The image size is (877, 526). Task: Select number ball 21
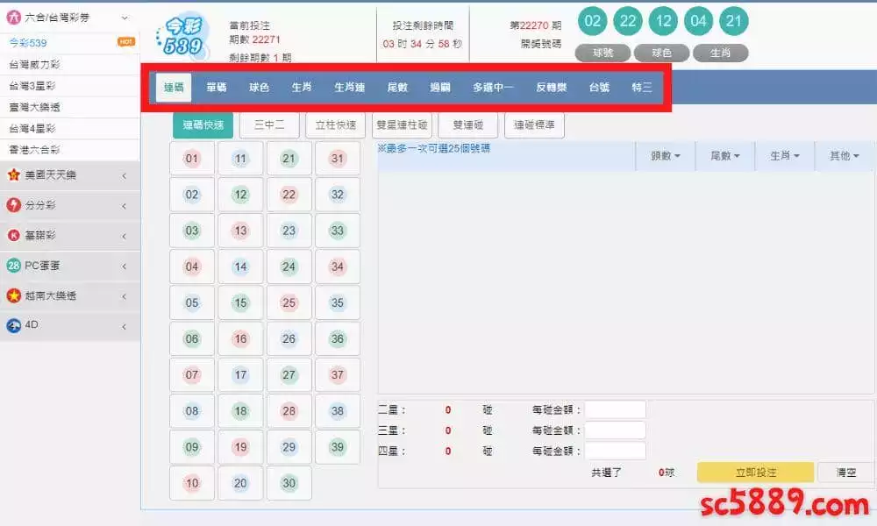289,158
